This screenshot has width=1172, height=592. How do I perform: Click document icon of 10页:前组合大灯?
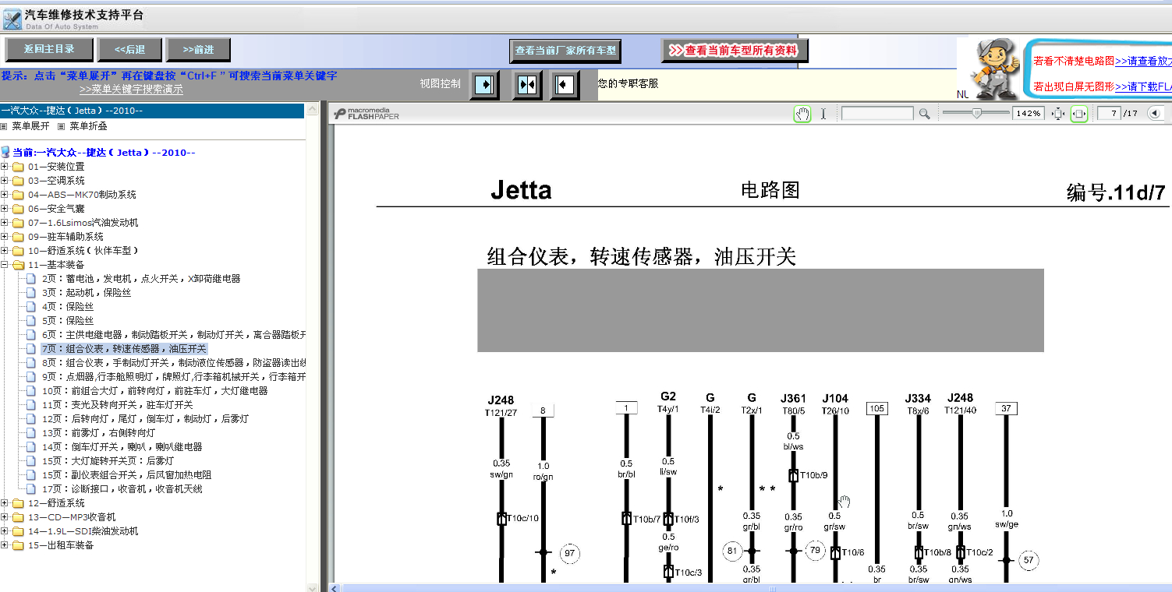[x=31, y=391]
